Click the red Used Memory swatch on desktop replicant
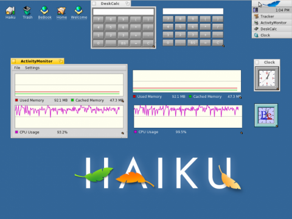 (x=134, y=97)
